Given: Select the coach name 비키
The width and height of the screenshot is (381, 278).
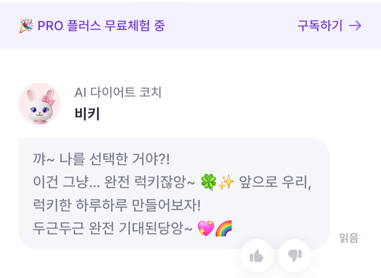Looking at the screenshot, I should (x=87, y=114).
